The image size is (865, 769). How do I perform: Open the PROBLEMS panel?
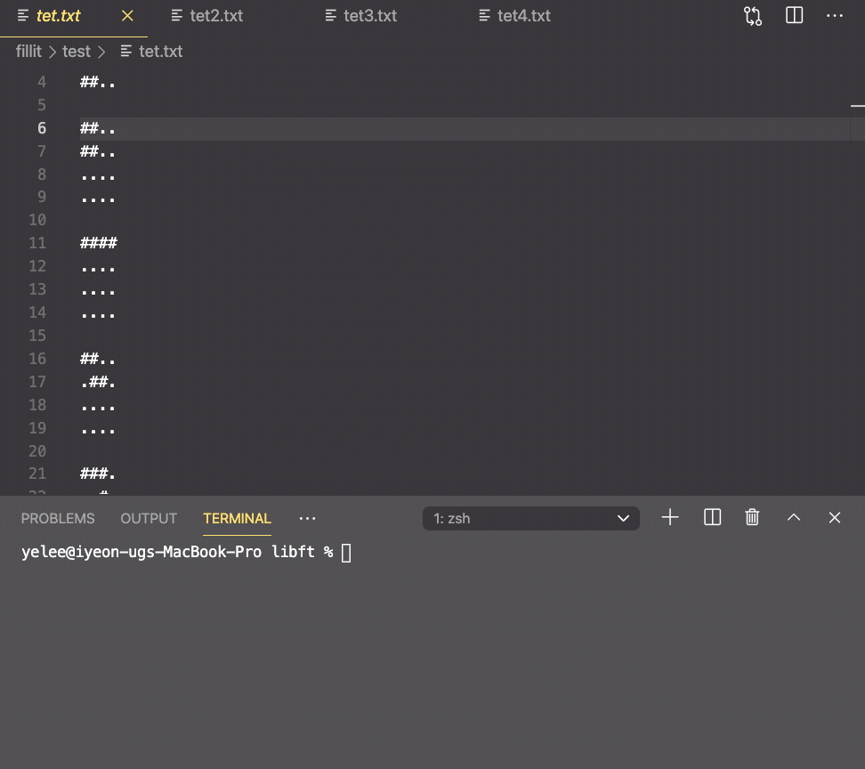click(x=57, y=518)
